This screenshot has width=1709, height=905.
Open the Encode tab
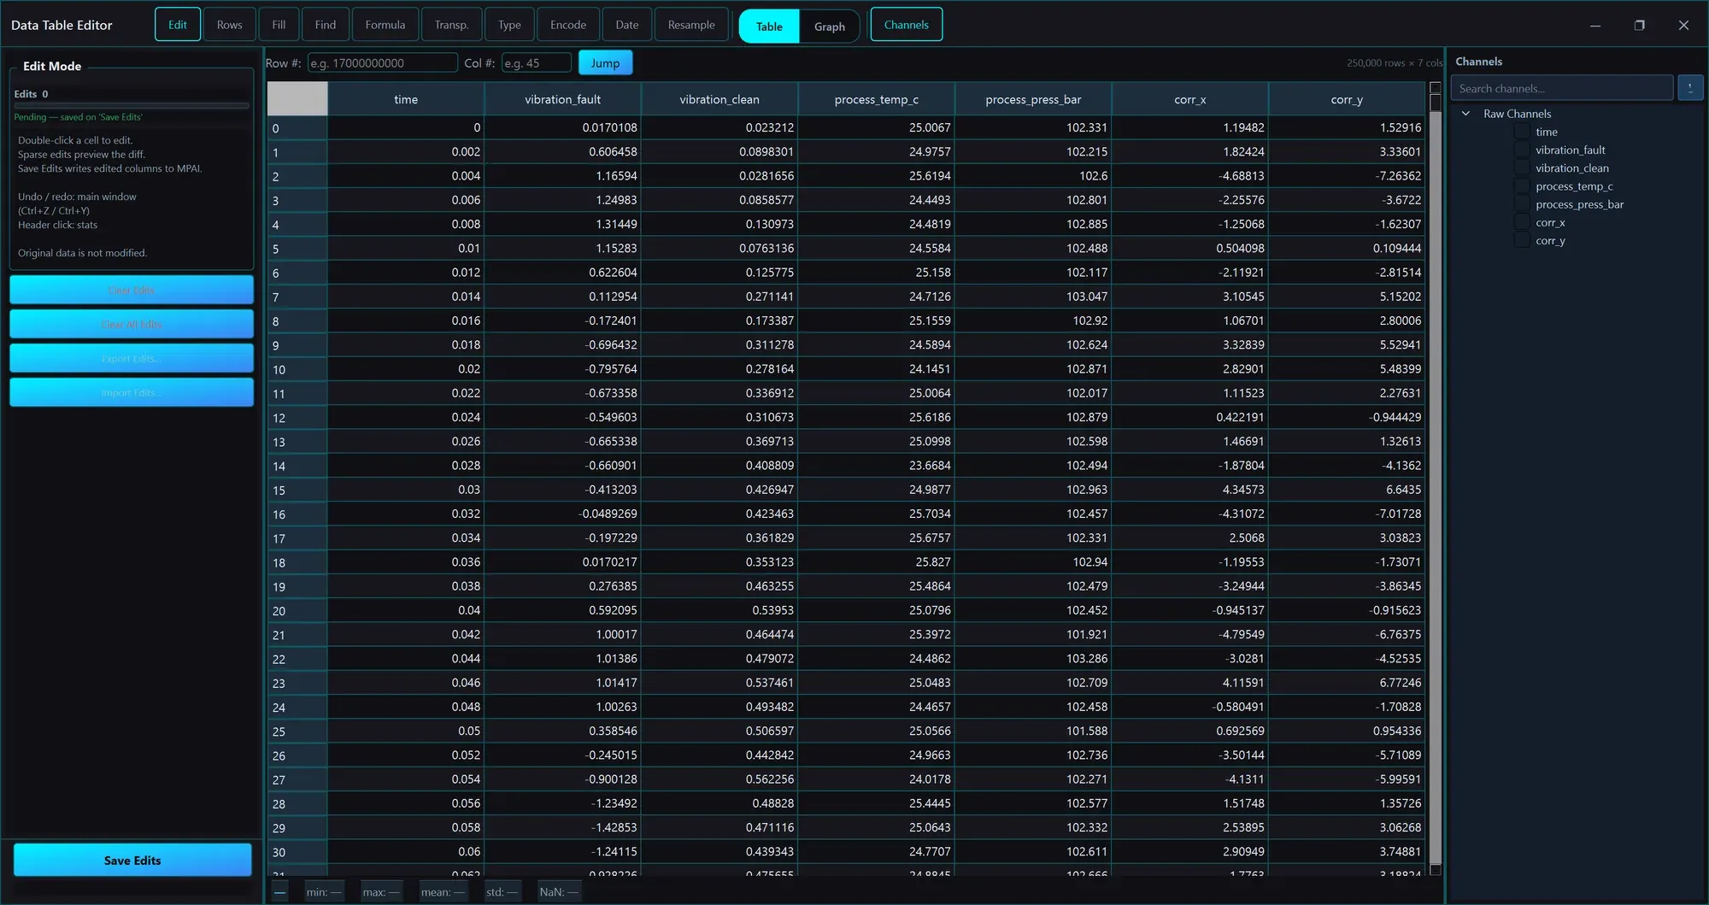click(x=568, y=25)
